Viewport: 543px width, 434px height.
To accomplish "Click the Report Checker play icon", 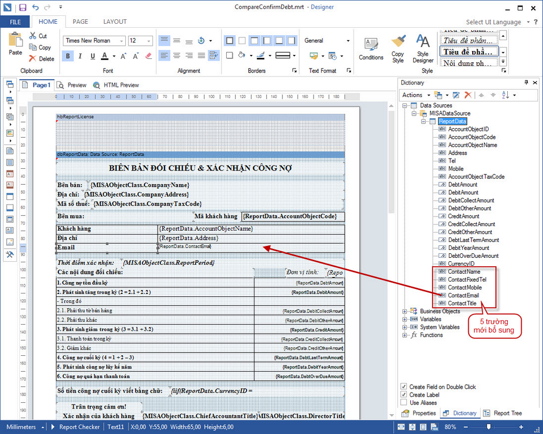I will (53, 427).
